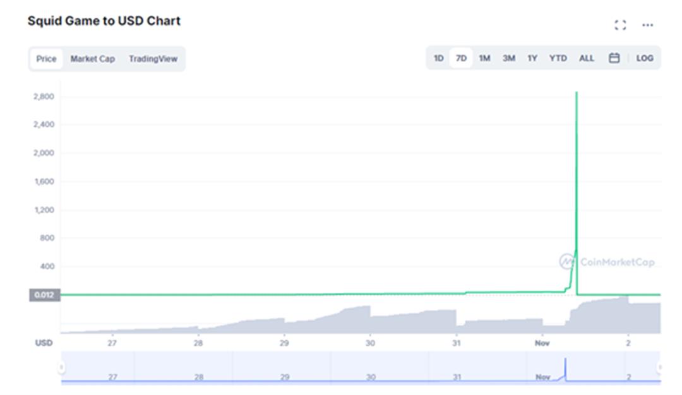
Task: Open fullscreen chart view icon
Action: (x=620, y=25)
